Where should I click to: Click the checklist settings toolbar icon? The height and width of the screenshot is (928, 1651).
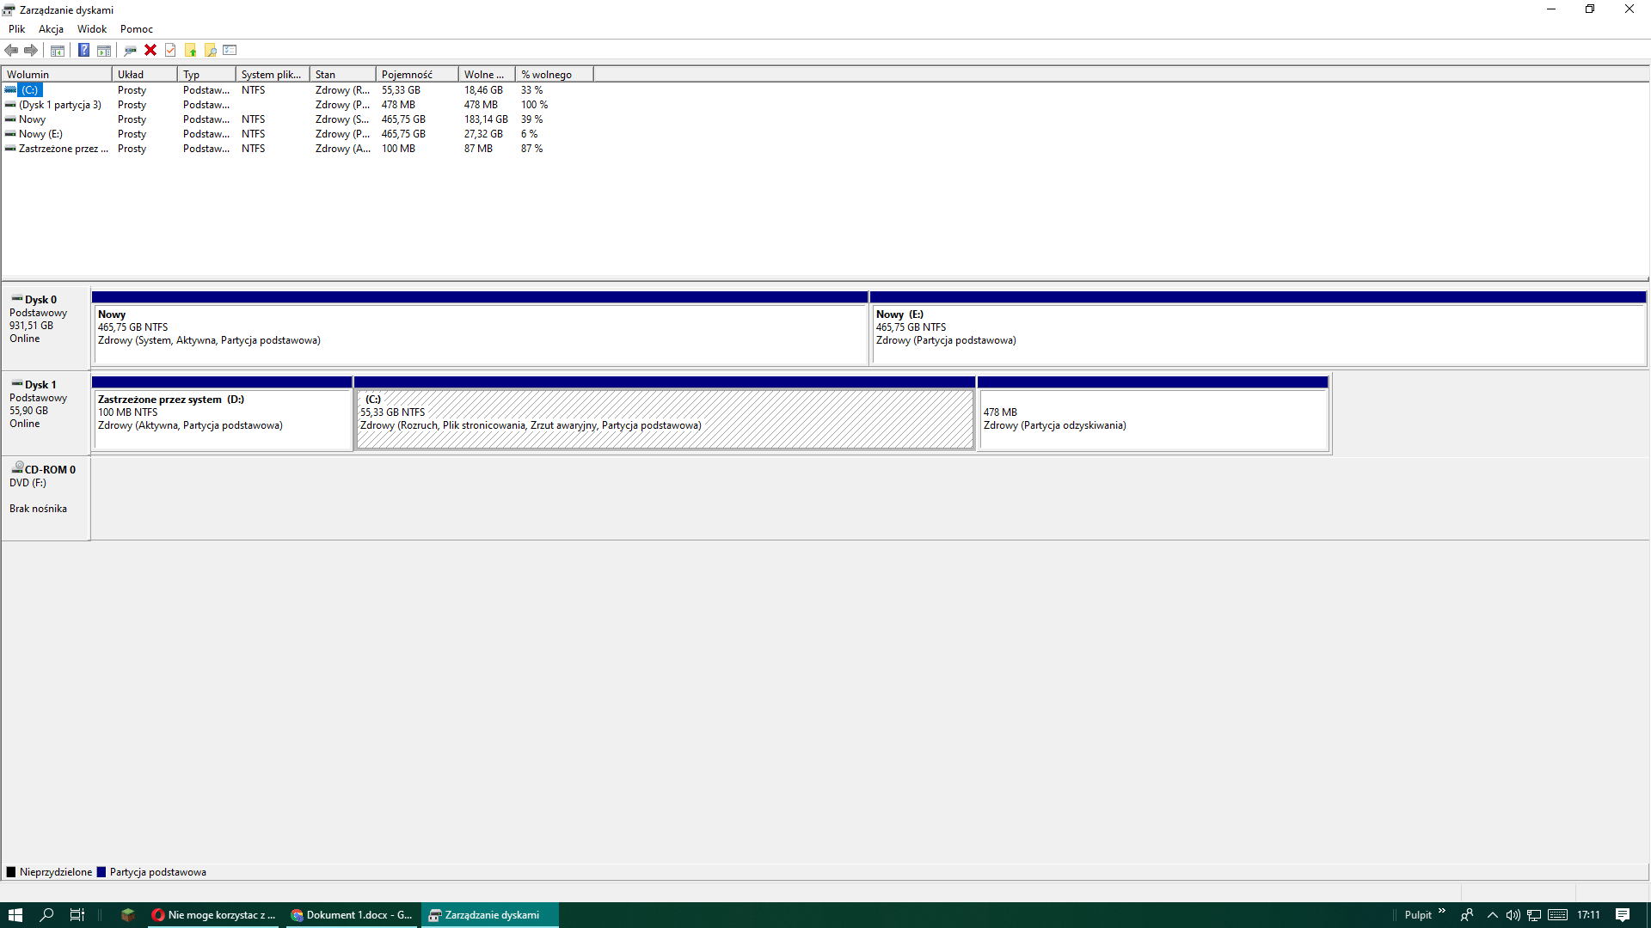pyautogui.click(x=230, y=50)
